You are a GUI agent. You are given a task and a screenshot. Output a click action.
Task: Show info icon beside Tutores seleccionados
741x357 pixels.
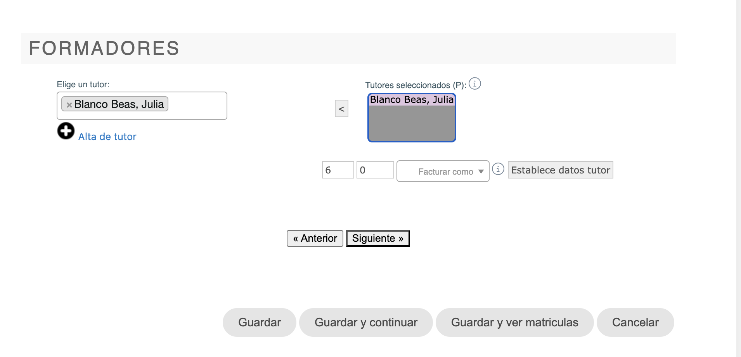click(x=475, y=83)
